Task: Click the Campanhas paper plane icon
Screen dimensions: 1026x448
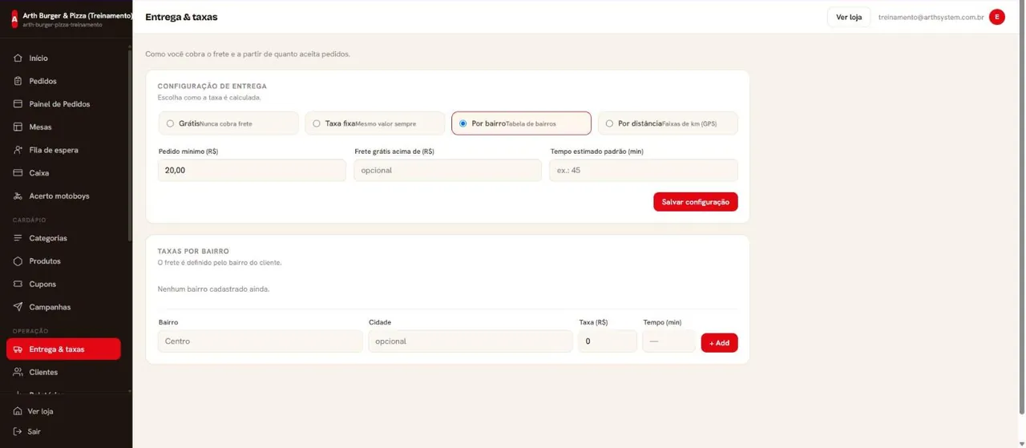Action: tap(18, 307)
